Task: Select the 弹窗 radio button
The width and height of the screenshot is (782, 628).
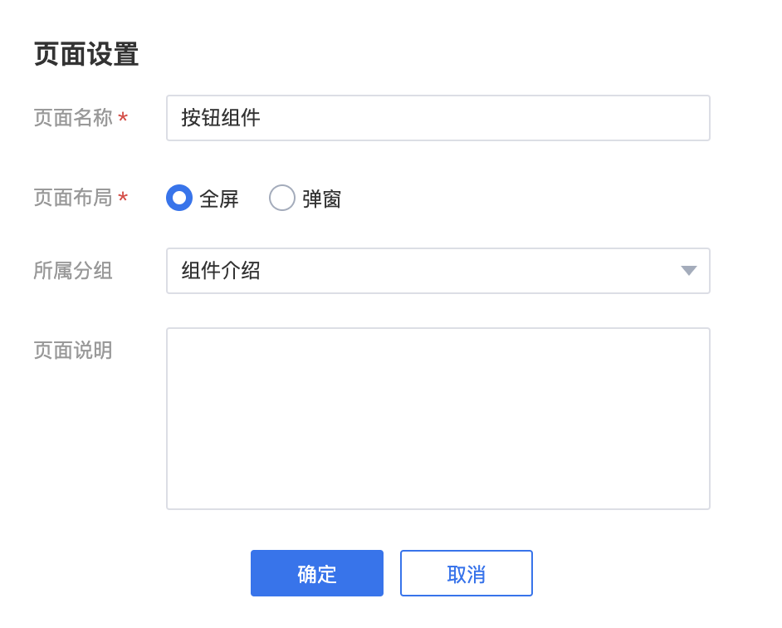Action: click(x=281, y=198)
